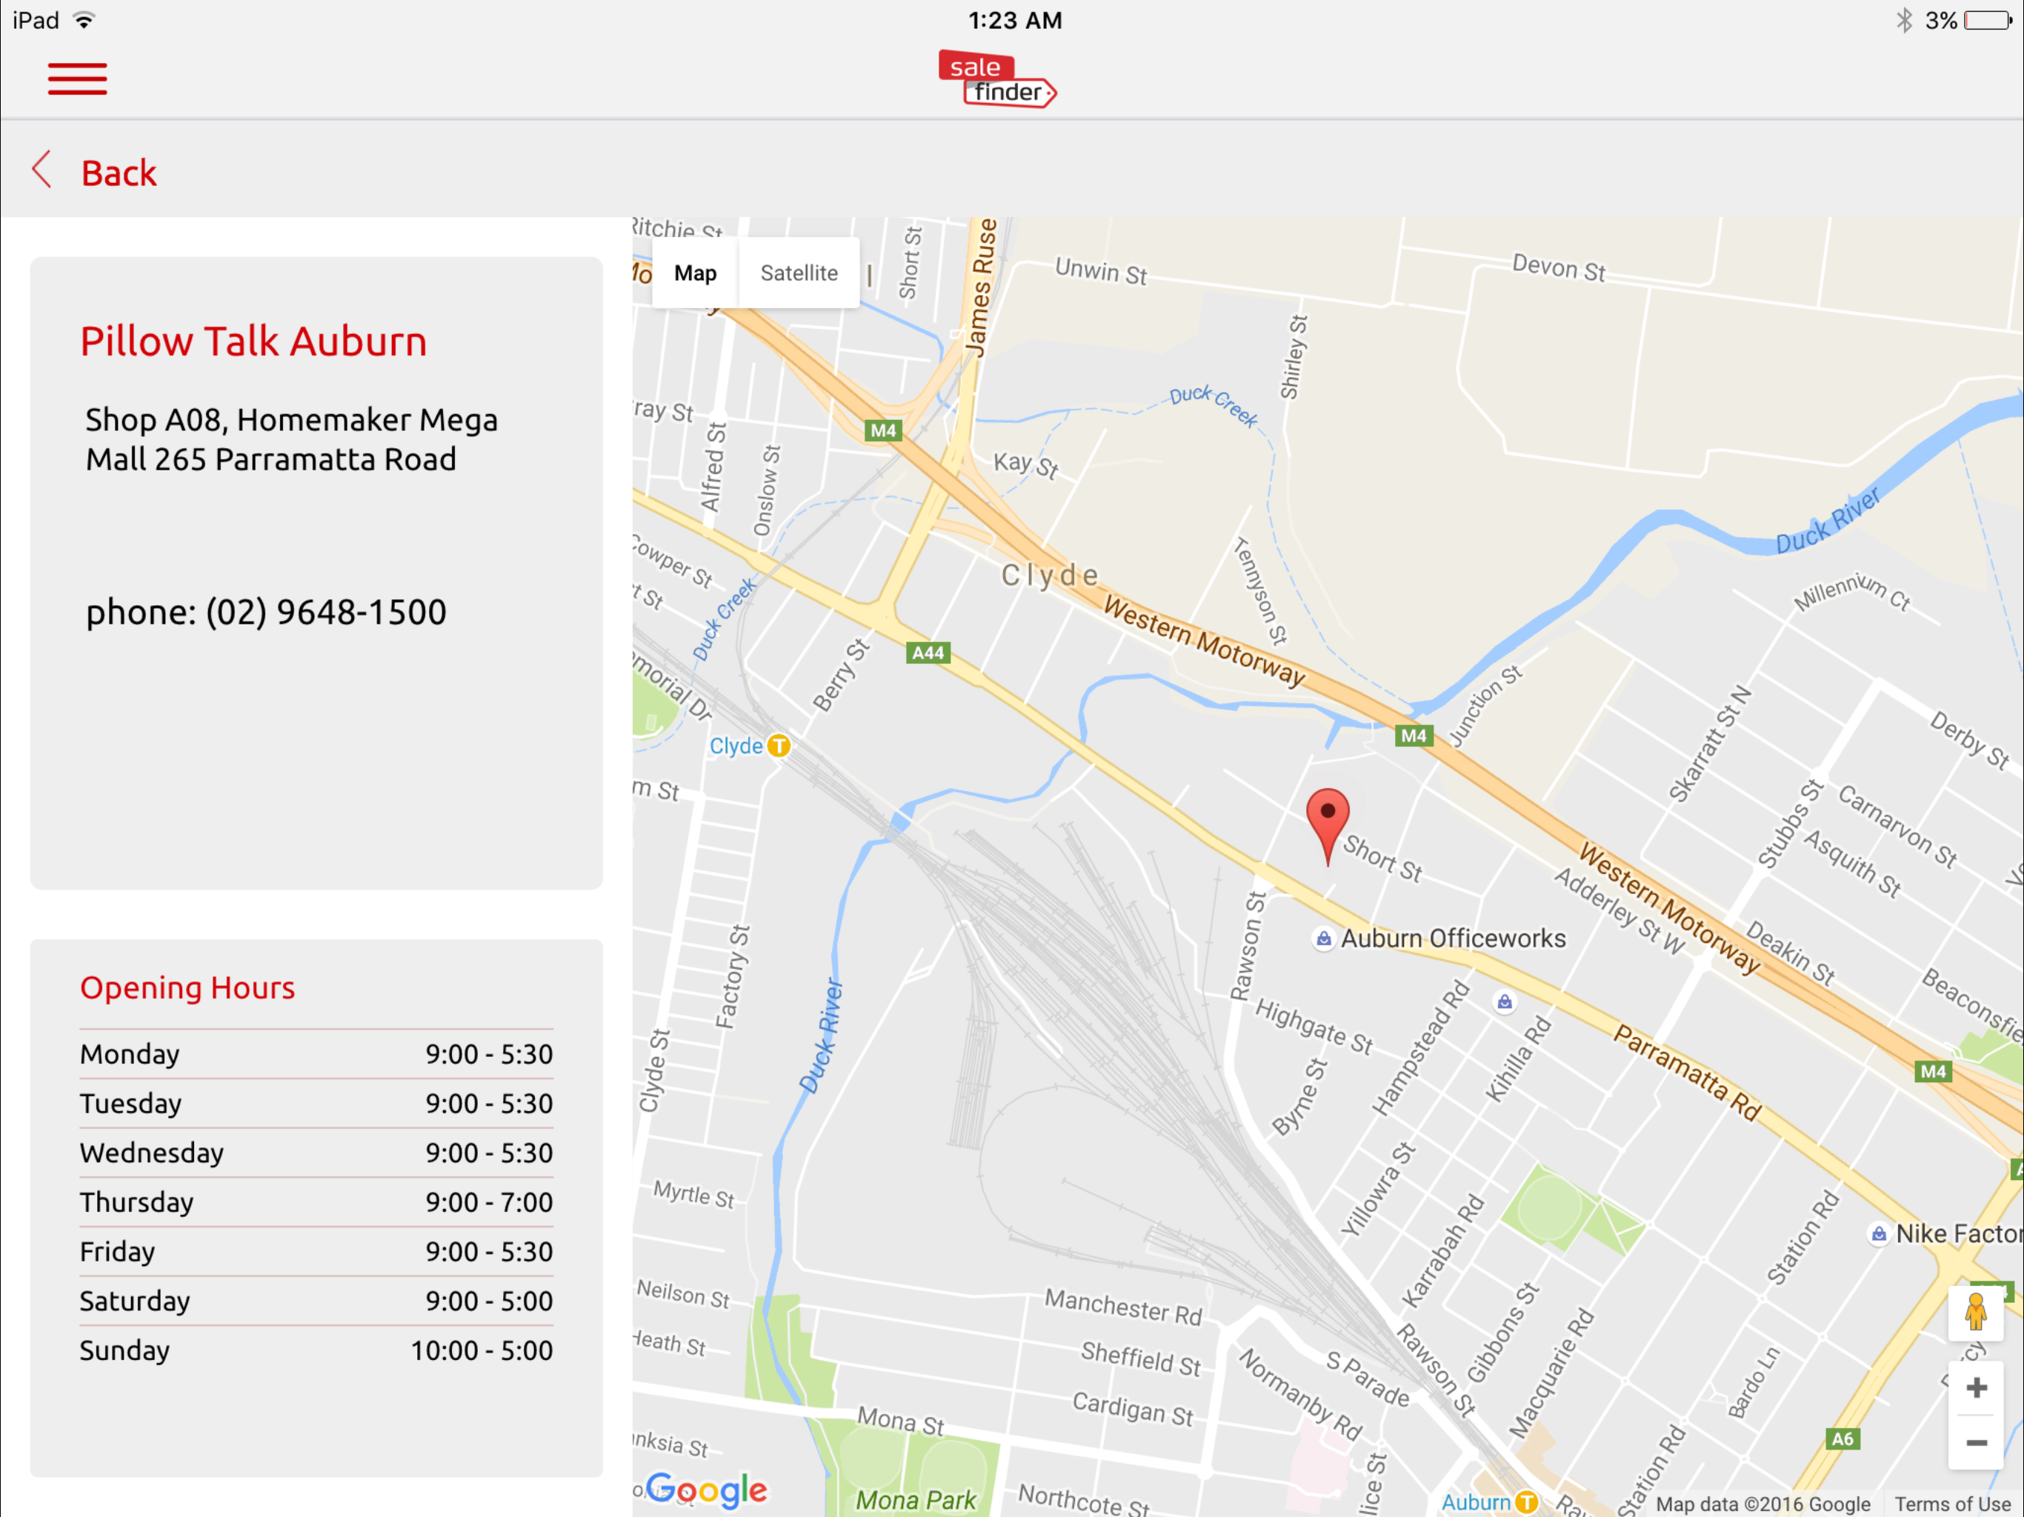Open the Clyde train station icon
This screenshot has height=1517, width=2024.
(779, 746)
